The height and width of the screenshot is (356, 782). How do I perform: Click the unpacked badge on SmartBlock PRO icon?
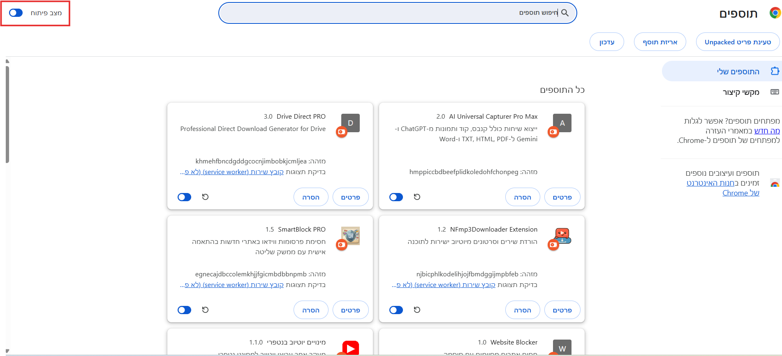pos(342,245)
